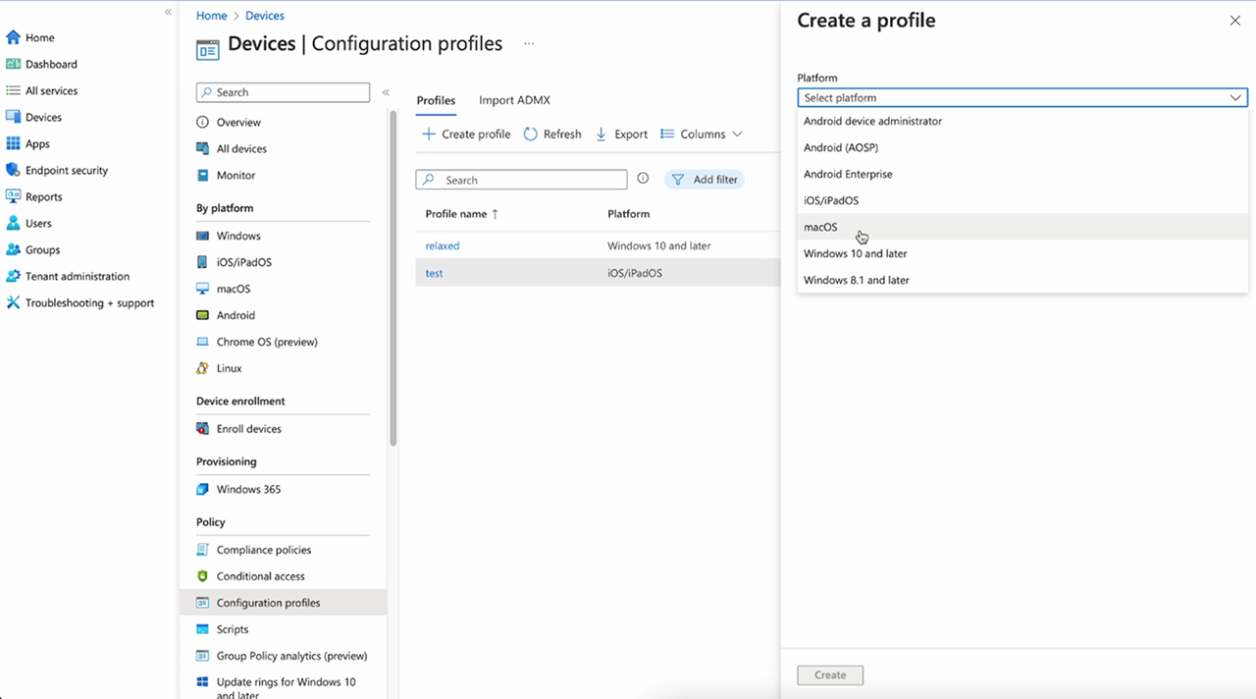Click the Tenant administration icon
1256x699 pixels.
click(x=13, y=276)
